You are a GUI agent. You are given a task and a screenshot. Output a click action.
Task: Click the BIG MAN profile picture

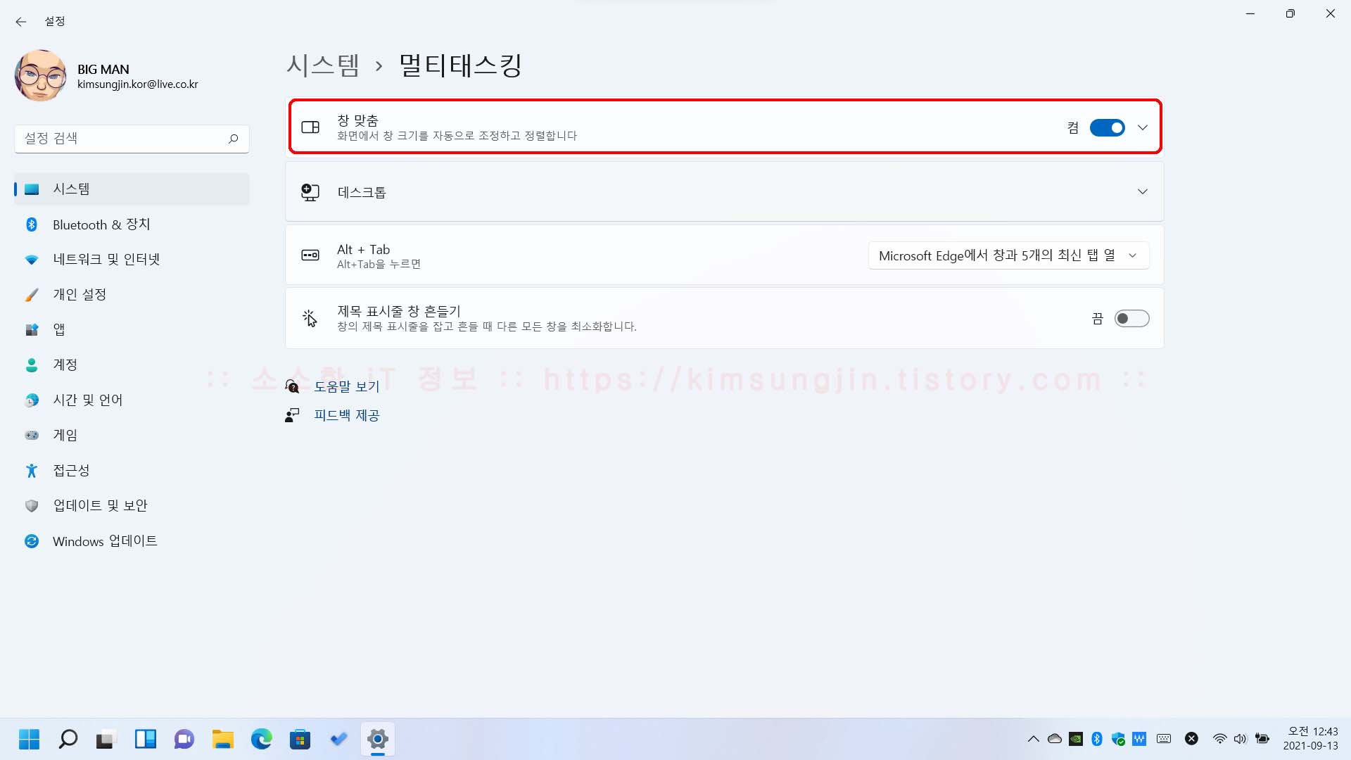click(40, 75)
